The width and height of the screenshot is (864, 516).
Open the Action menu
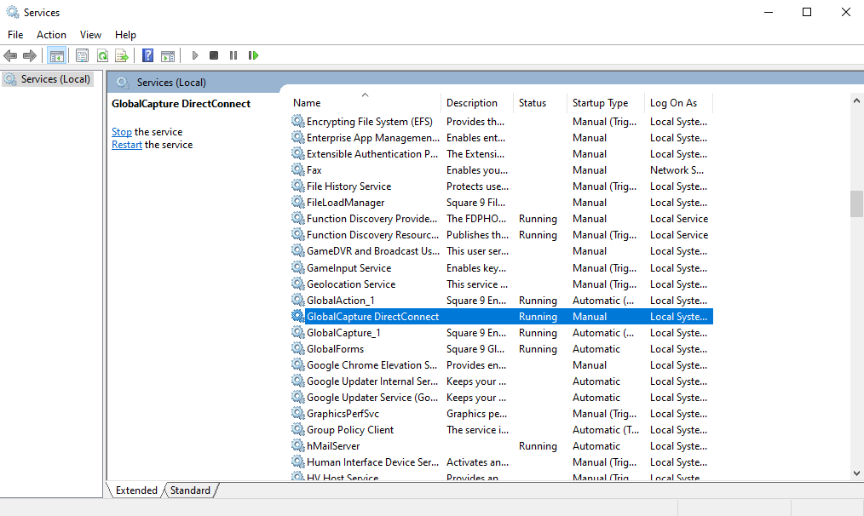(x=51, y=35)
